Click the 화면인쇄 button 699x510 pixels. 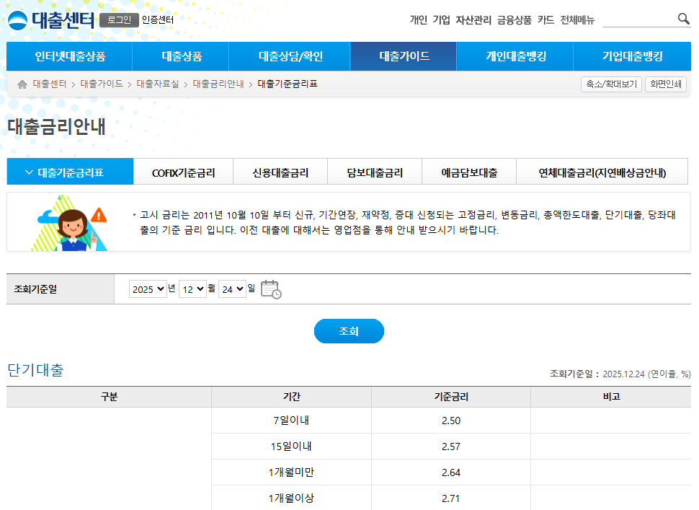coord(666,84)
